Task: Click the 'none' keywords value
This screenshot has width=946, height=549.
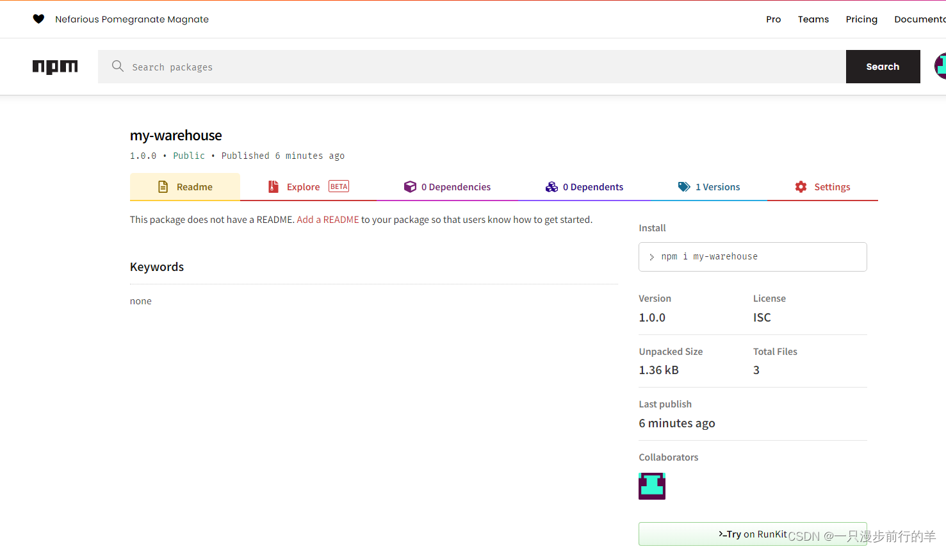Action: (x=141, y=301)
